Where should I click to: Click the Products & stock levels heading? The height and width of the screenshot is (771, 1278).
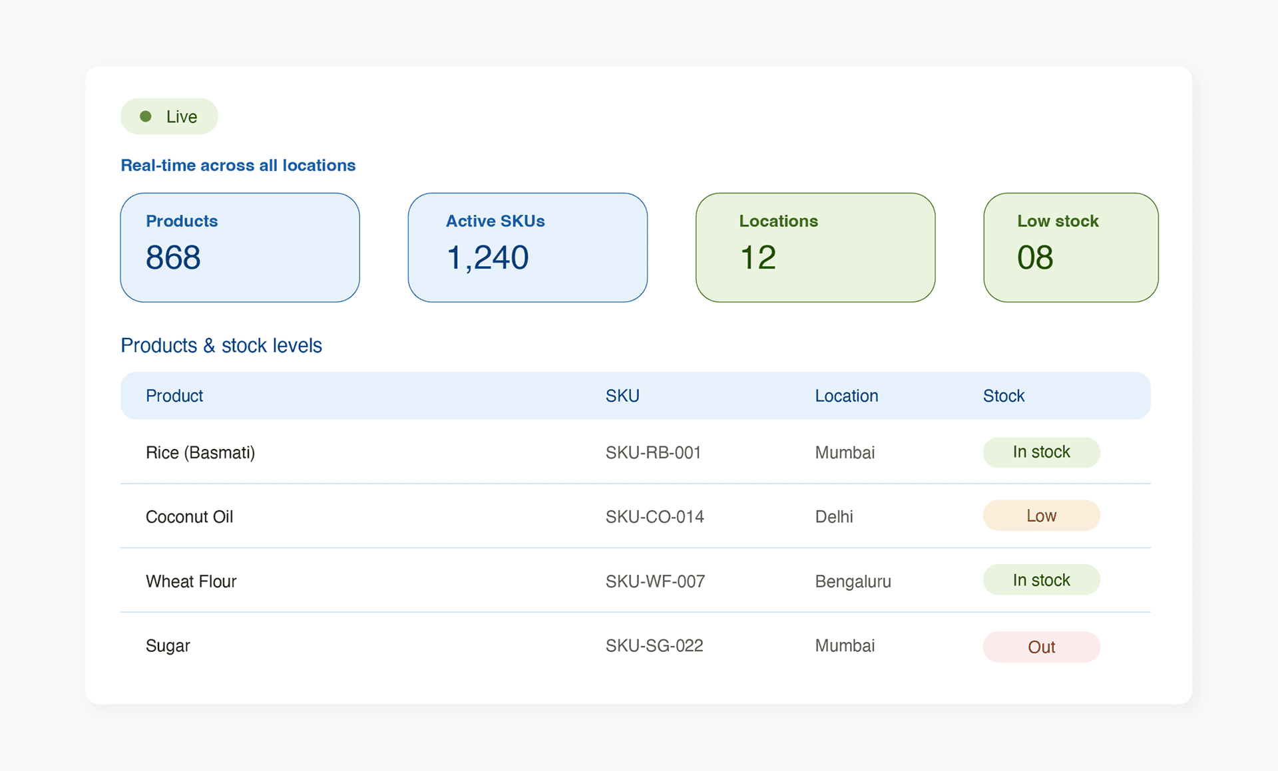pos(221,345)
